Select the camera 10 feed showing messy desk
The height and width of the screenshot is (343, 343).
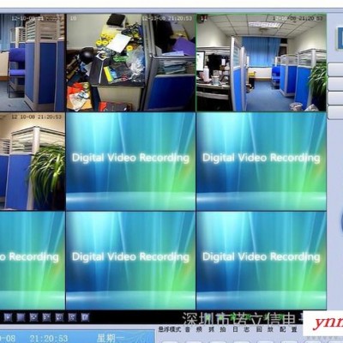coord(131,63)
